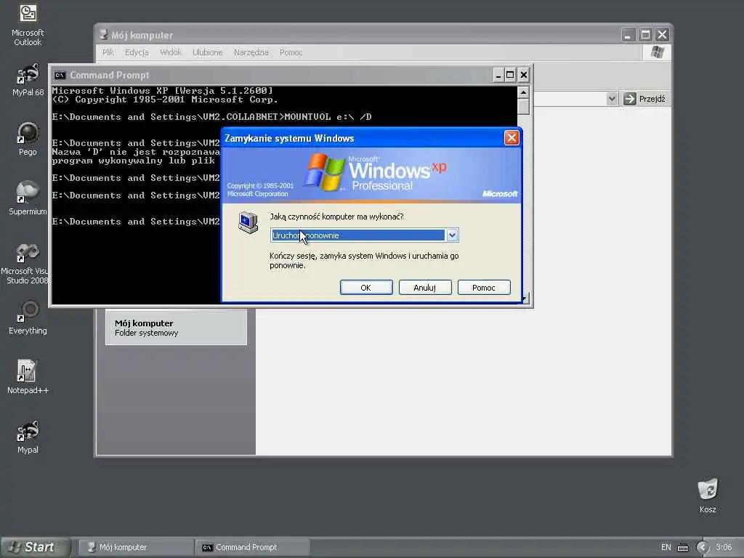744x558 pixels.
Task: Open help via Pomoc button in dialog
Action: tap(483, 288)
